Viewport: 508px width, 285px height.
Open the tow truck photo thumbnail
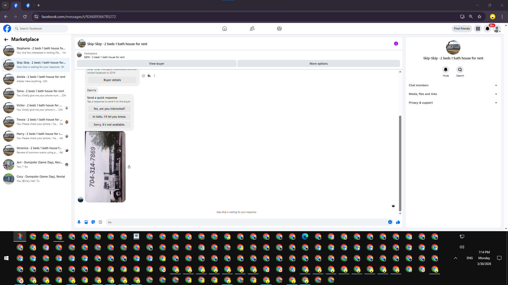coord(105,167)
